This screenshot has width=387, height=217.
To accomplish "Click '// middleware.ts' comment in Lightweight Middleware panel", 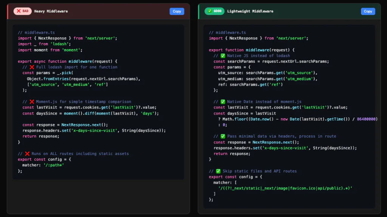I will click(227, 33).
